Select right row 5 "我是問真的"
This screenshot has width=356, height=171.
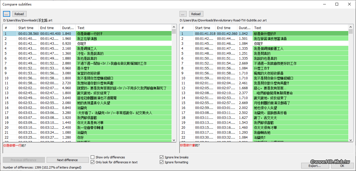click(x=264, y=54)
